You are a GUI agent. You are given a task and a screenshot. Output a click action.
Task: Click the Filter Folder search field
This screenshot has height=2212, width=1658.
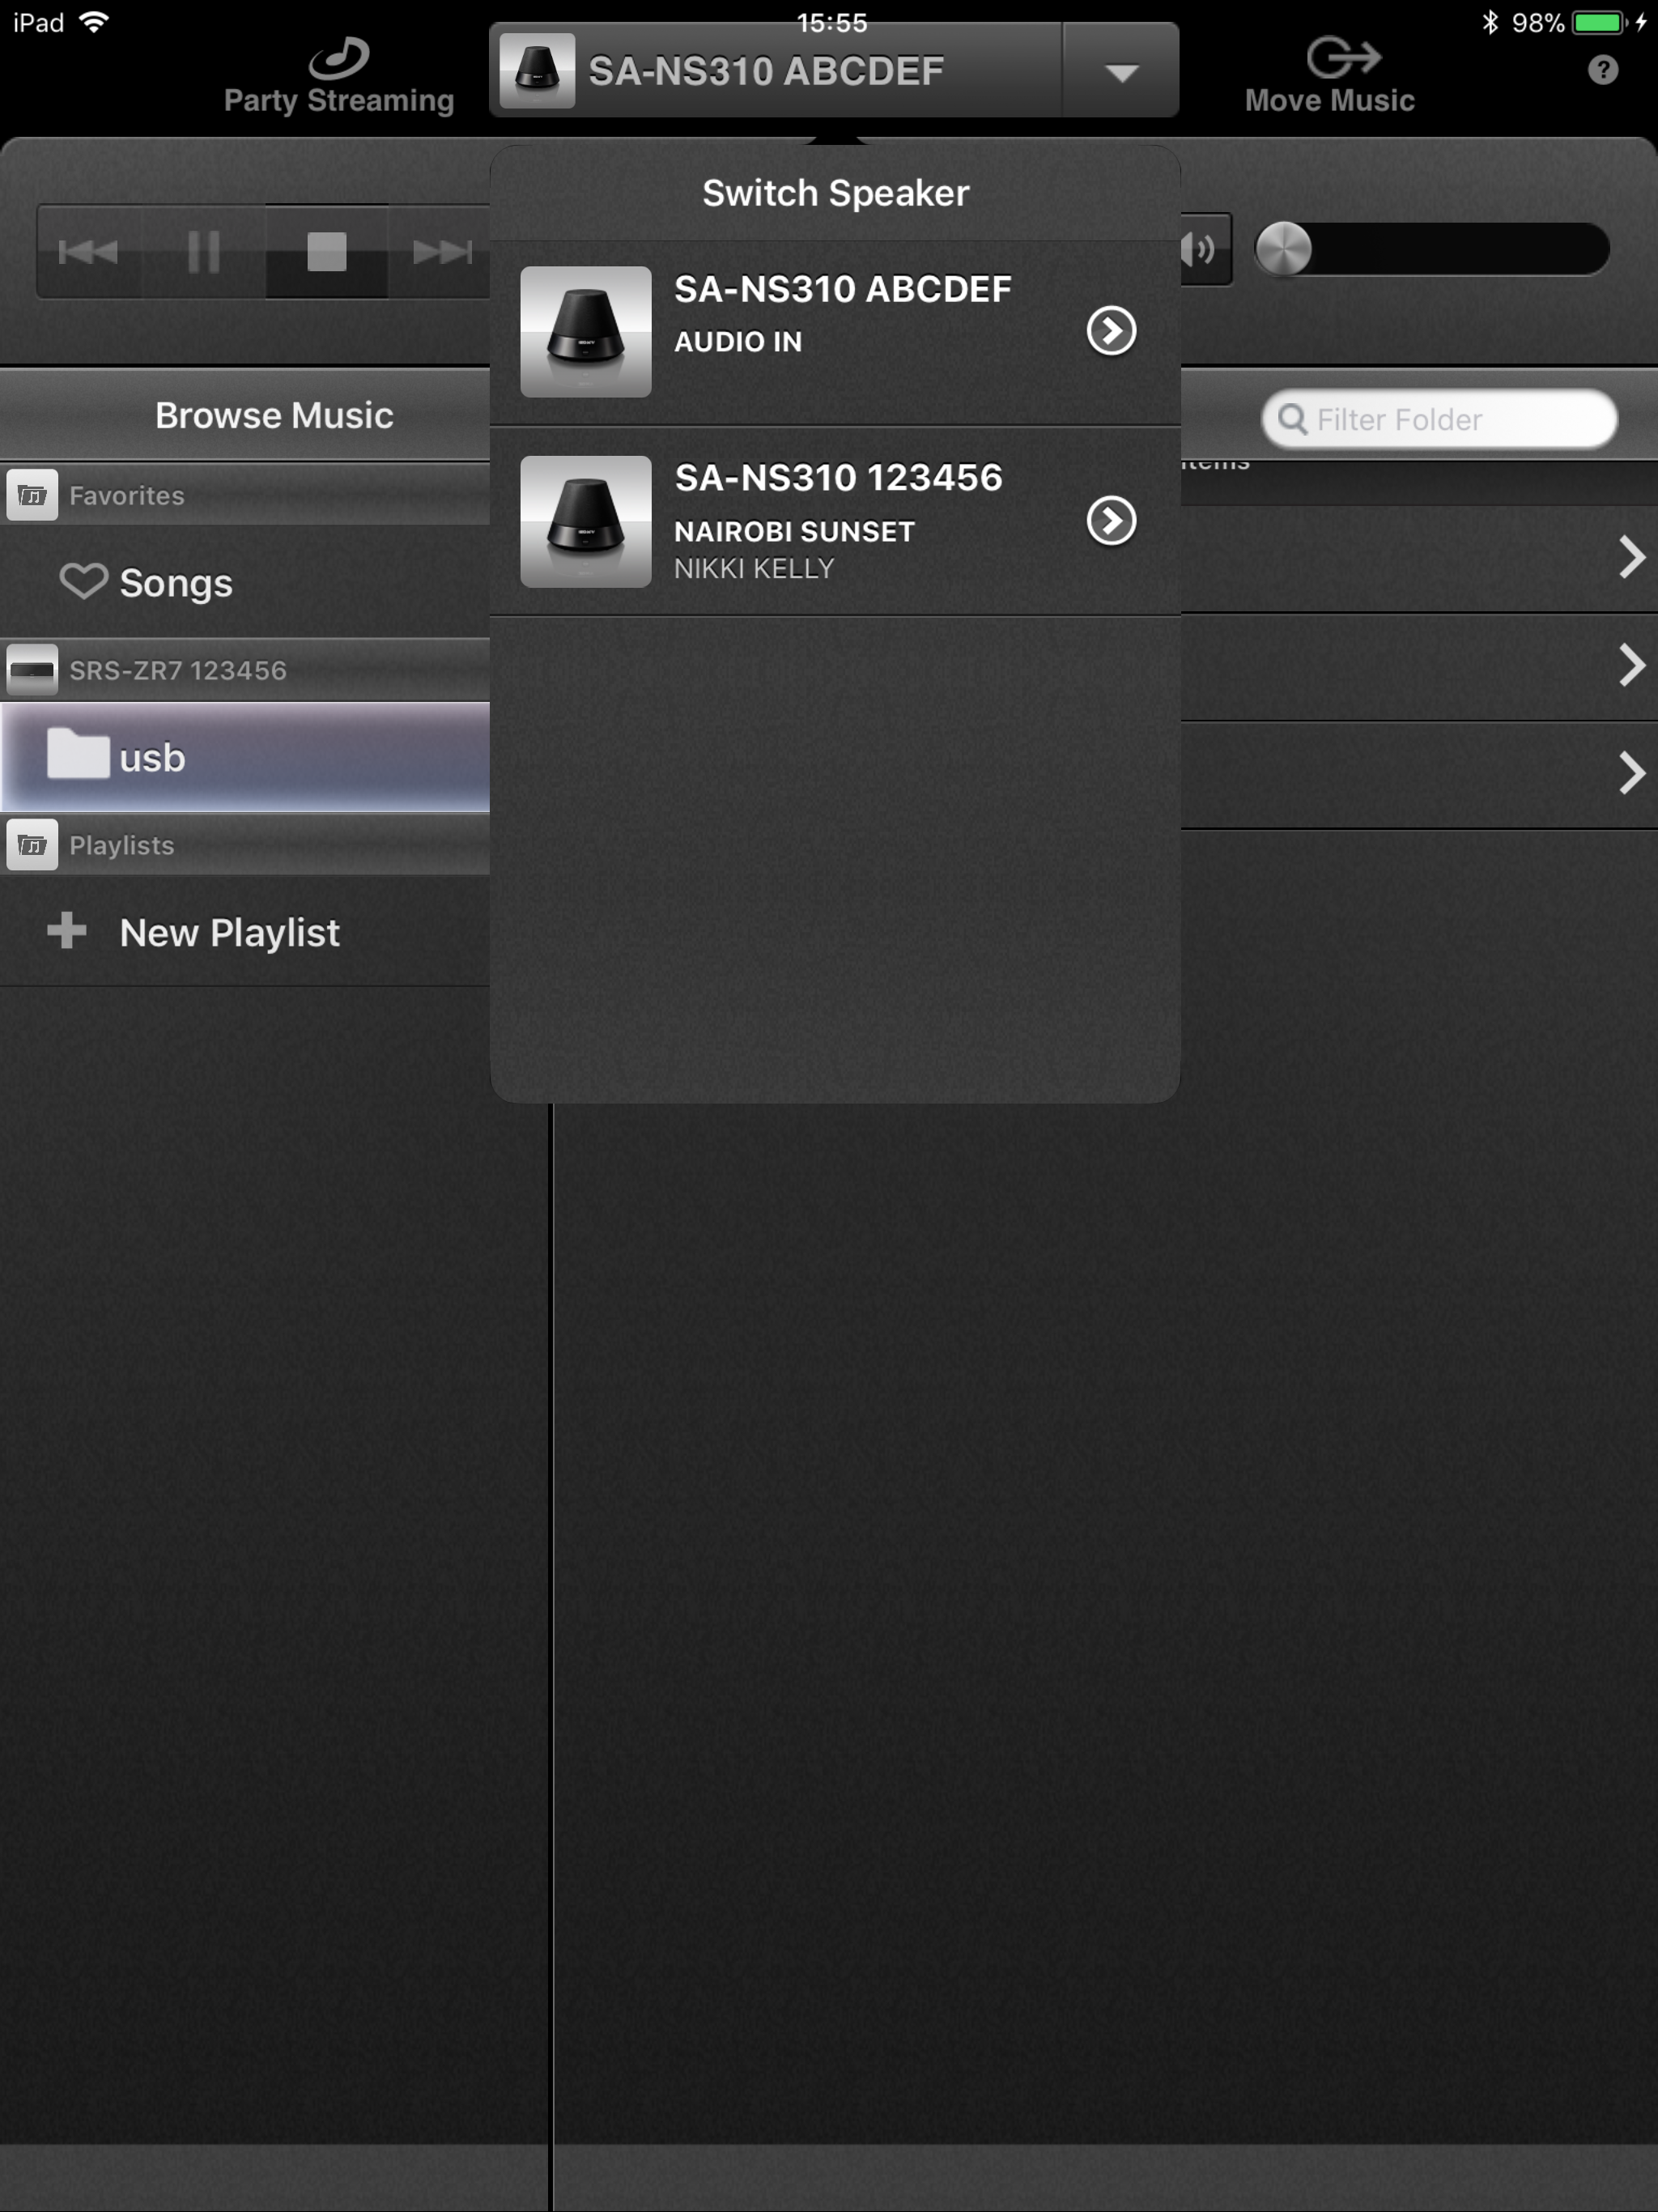1440,419
